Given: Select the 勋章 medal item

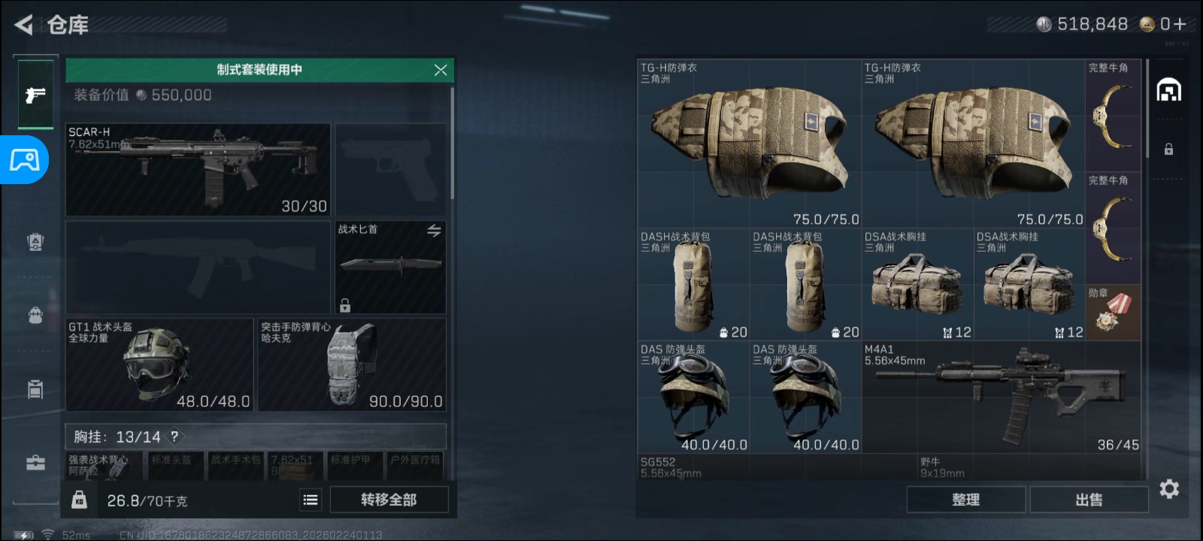Looking at the screenshot, I should tap(1114, 313).
